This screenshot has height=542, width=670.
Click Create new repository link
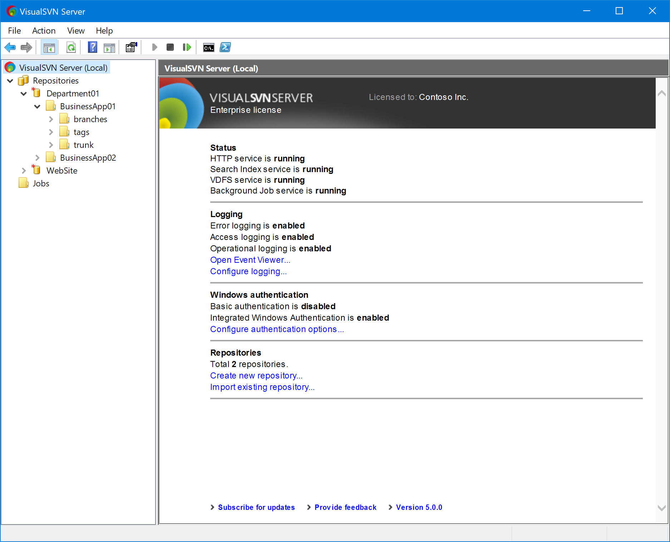(256, 375)
